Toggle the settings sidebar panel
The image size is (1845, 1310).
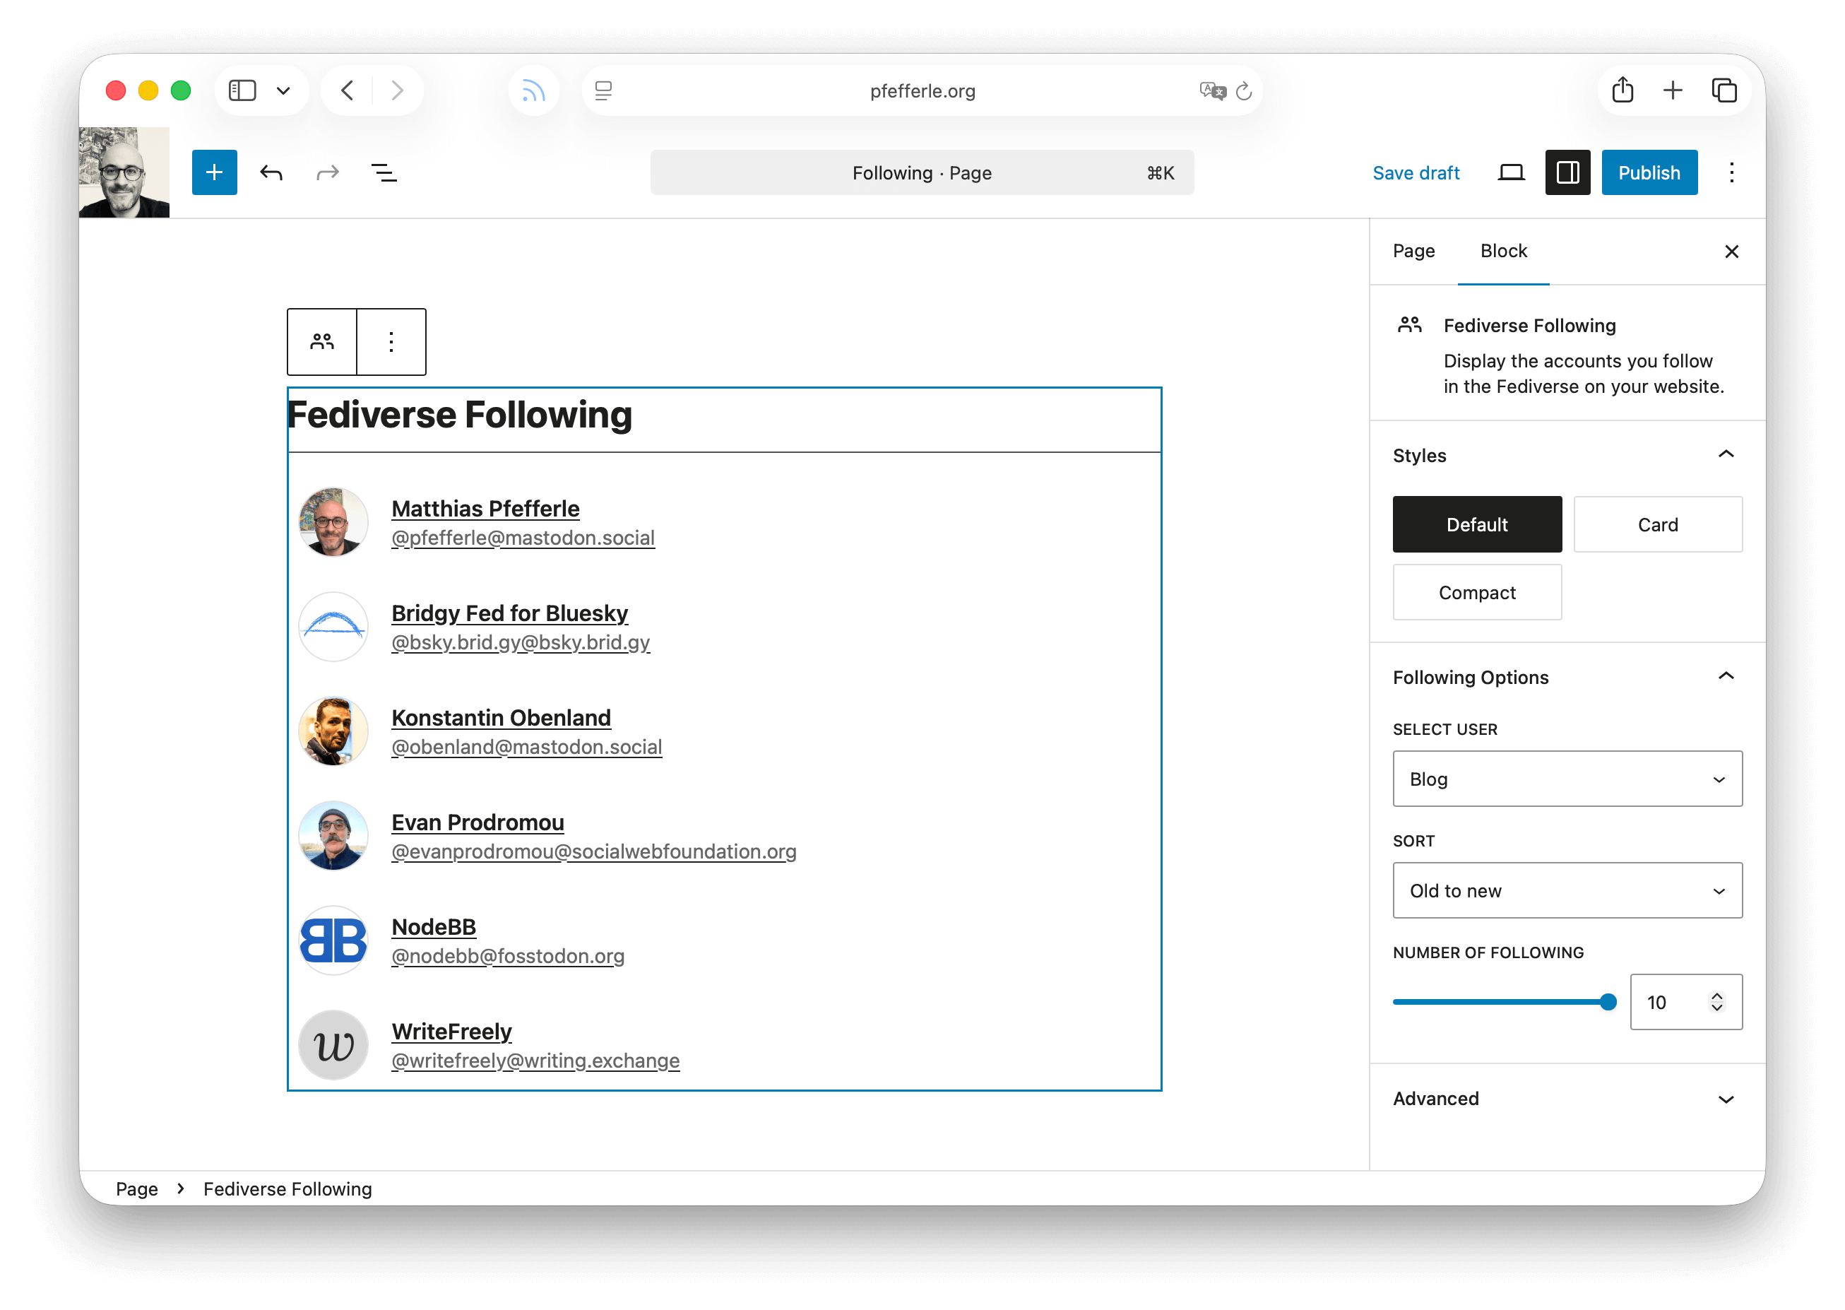(1567, 172)
